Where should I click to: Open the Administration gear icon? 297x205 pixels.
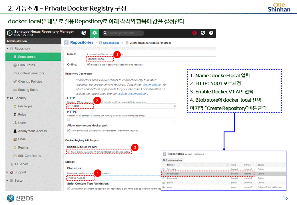(x=94, y=33)
